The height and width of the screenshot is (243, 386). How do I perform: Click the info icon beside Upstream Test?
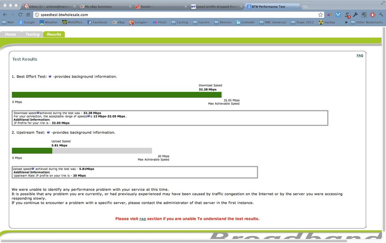coord(48,132)
